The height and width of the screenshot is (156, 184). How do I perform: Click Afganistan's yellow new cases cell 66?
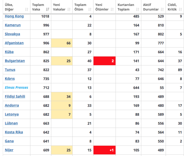click(62, 43)
